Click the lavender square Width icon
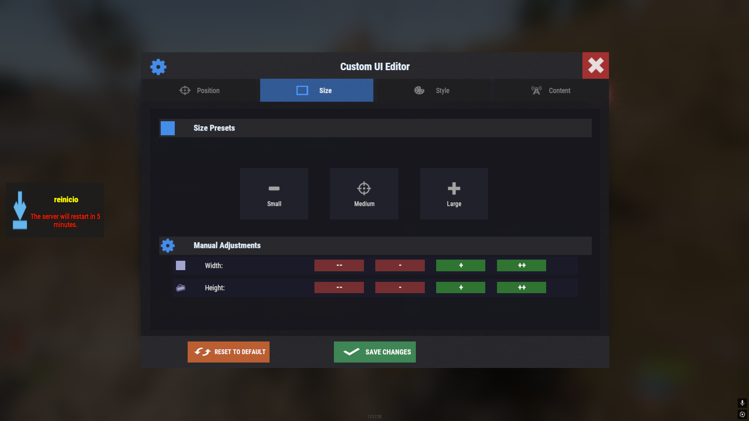 (181, 265)
